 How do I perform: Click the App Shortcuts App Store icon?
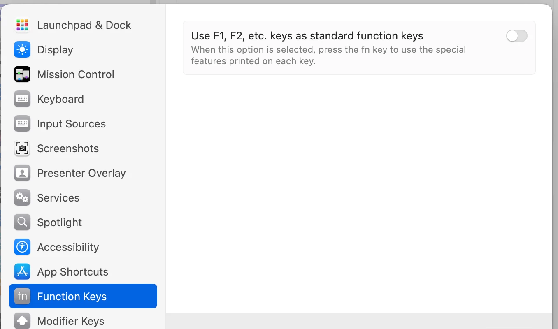point(22,272)
